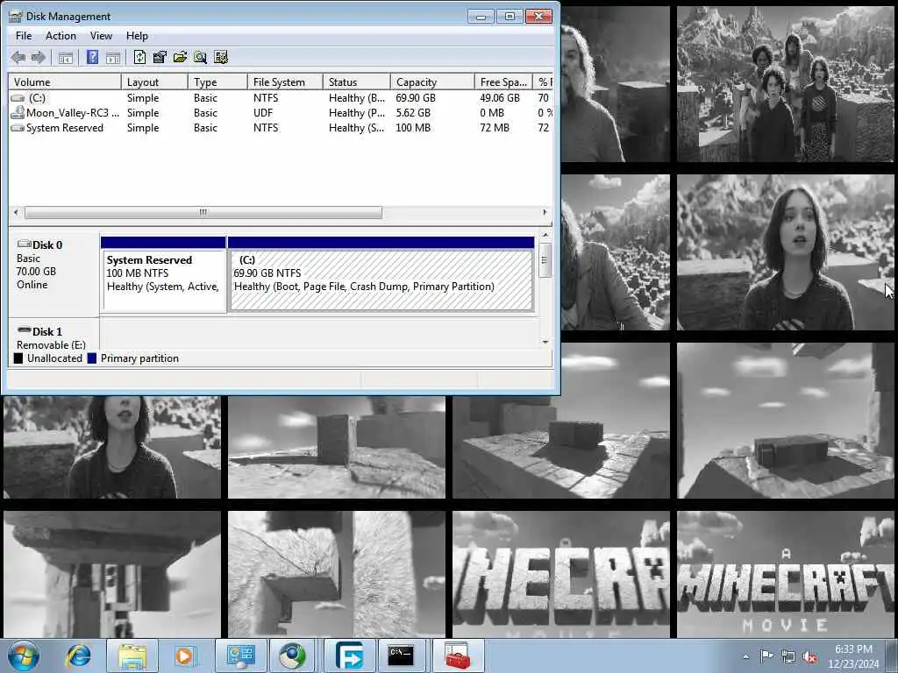Click the disk pane's scroll down arrow

coord(545,342)
